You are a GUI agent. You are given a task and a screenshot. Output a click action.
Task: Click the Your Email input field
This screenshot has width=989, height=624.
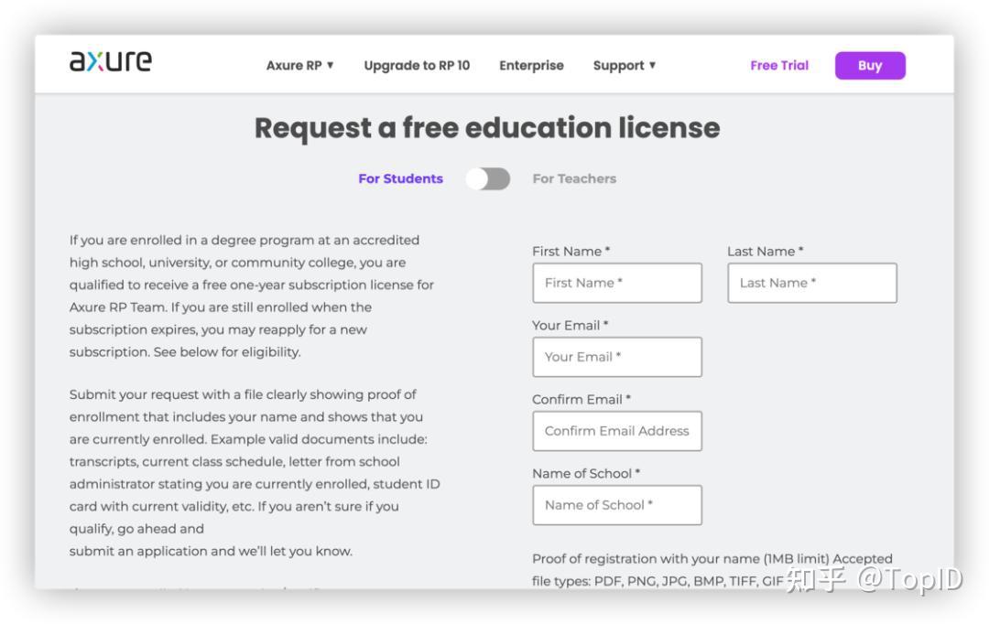click(616, 357)
